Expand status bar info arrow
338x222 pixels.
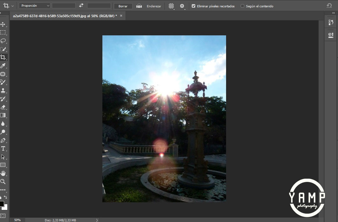[x=97, y=220]
